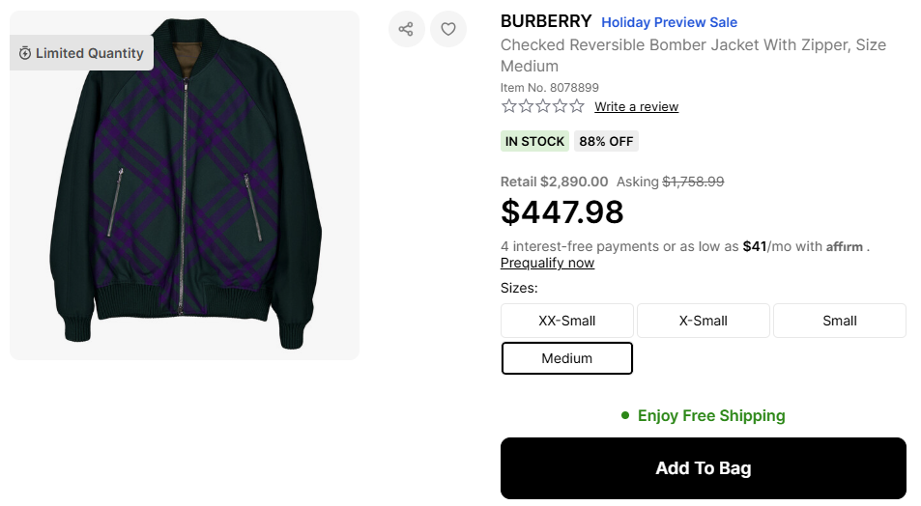Click the 88% OFF badge
The height and width of the screenshot is (506, 921).
[606, 141]
